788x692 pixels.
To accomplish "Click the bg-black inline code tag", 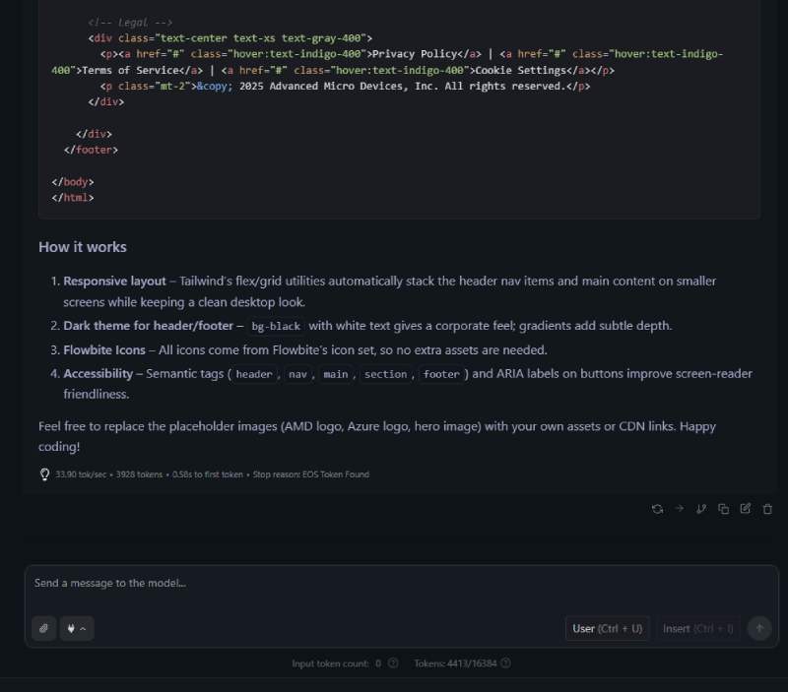I will coord(276,327).
